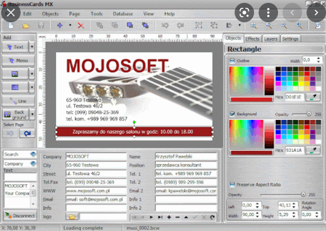Open the Database menu

pyautogui.click(x=123, y=14)
